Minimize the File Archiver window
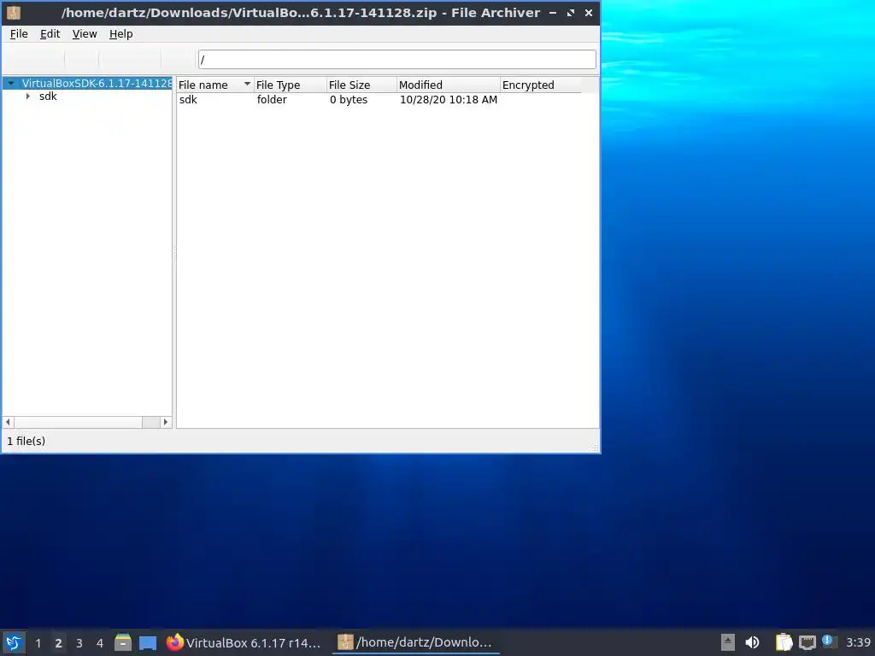The height and width of the screenshot is (656, 875). coord(553,12)
